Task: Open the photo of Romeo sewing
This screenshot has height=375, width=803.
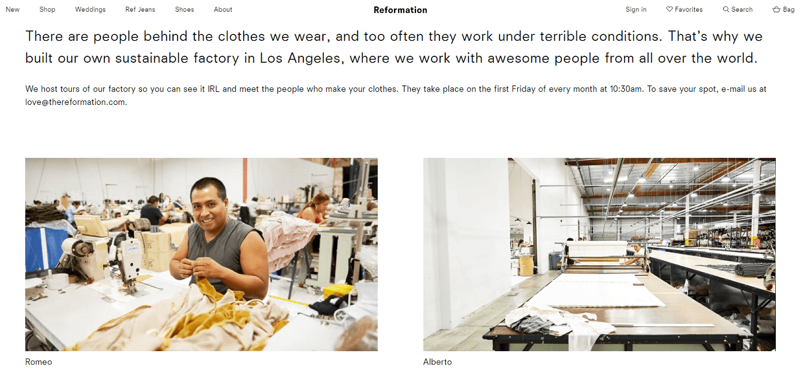Action: pyautogui.click(x=202, y=255)
